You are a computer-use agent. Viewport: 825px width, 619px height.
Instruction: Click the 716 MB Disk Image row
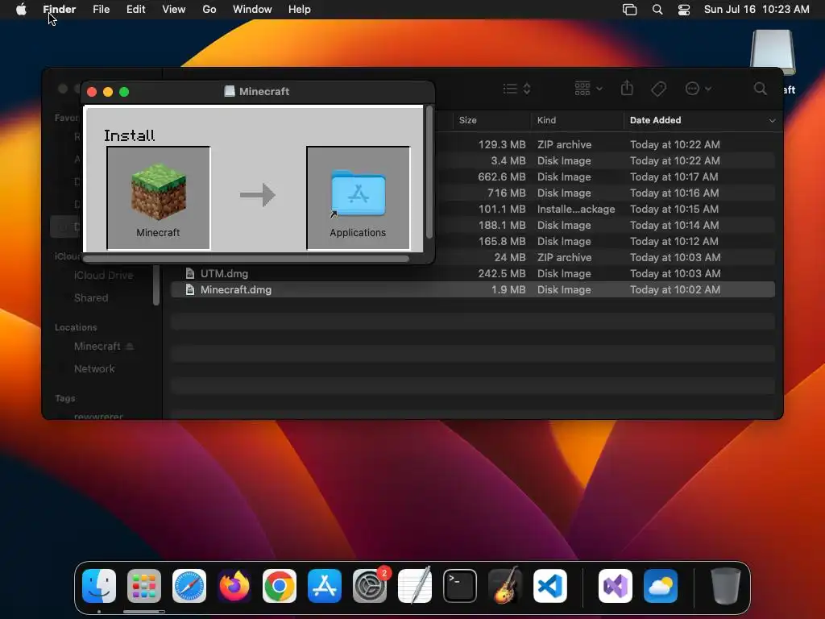click(605, 193)
